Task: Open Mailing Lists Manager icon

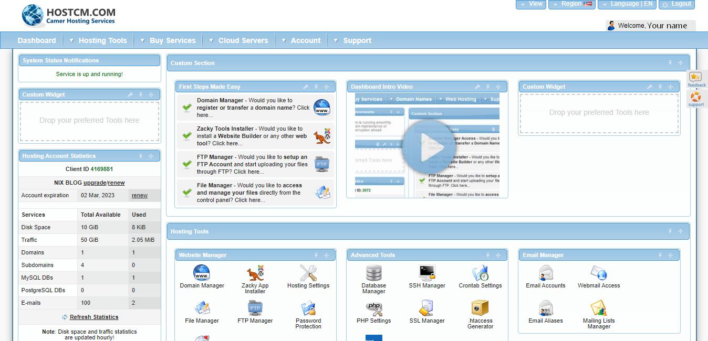Action: [599, 308]
